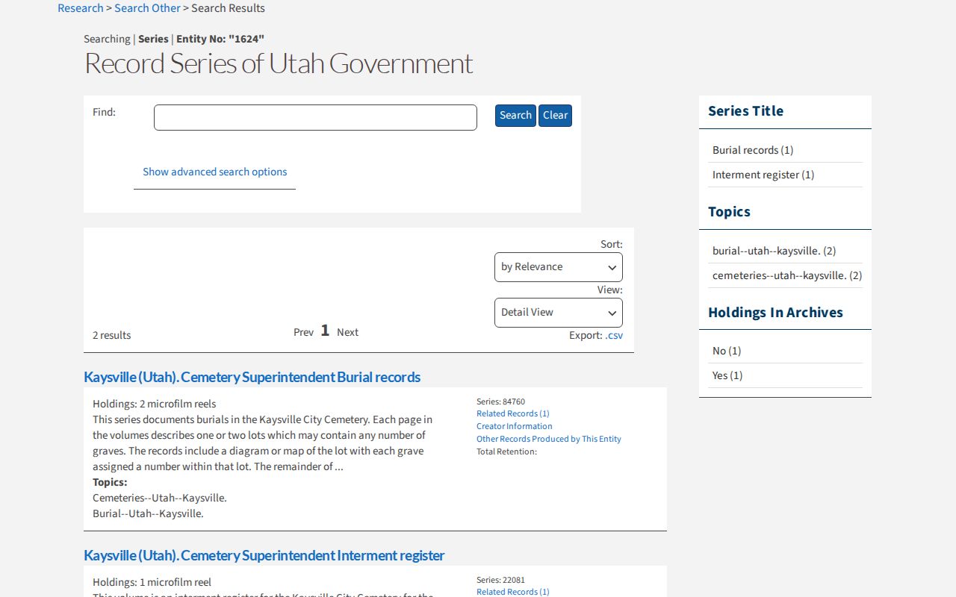This screenshot has height=597, width=956.
Task: Show advanced search options
Action: point(215,172)
